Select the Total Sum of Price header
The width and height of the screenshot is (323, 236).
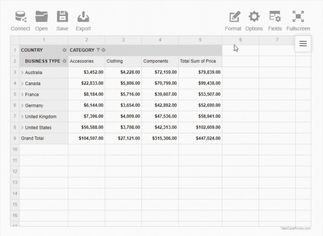(200, 61)
